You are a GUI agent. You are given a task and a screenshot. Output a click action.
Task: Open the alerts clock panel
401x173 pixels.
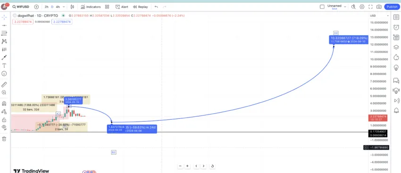click(x=396, y=27)
